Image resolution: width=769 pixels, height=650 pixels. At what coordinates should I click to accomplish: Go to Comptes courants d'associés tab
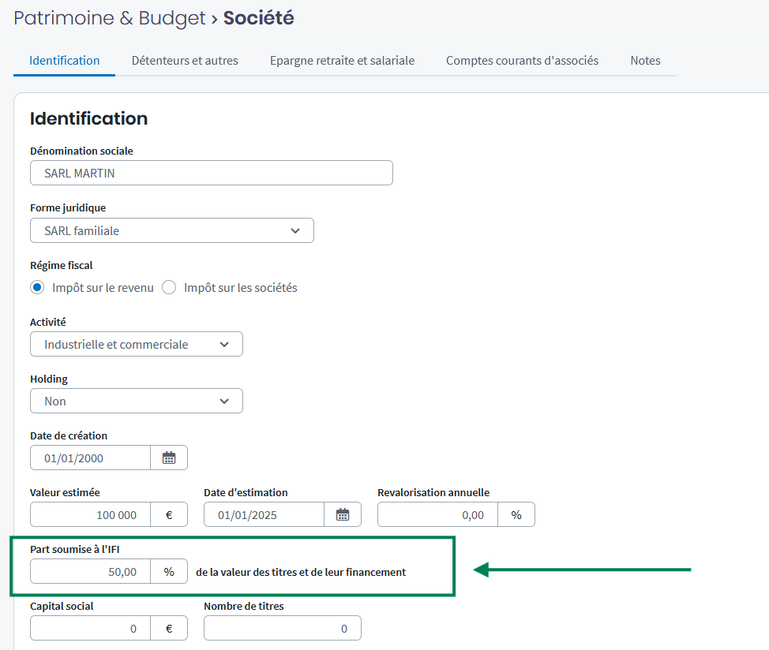tap(522, 61)
